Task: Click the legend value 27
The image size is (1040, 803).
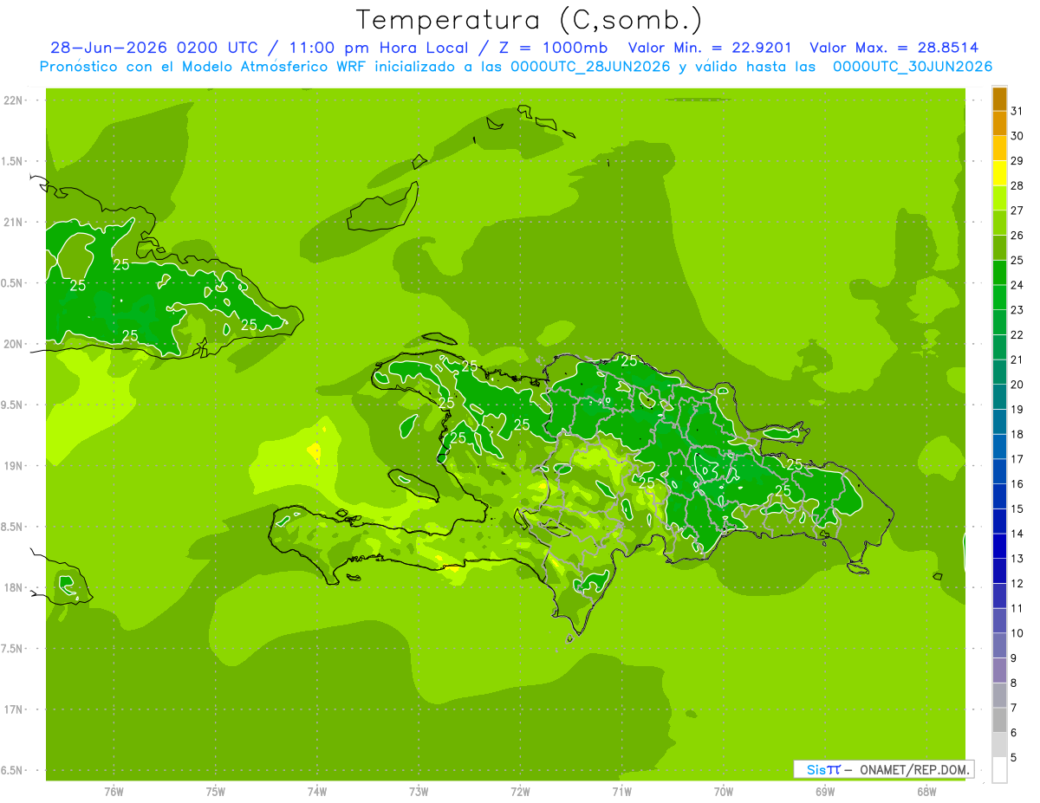Action: 1017,210
